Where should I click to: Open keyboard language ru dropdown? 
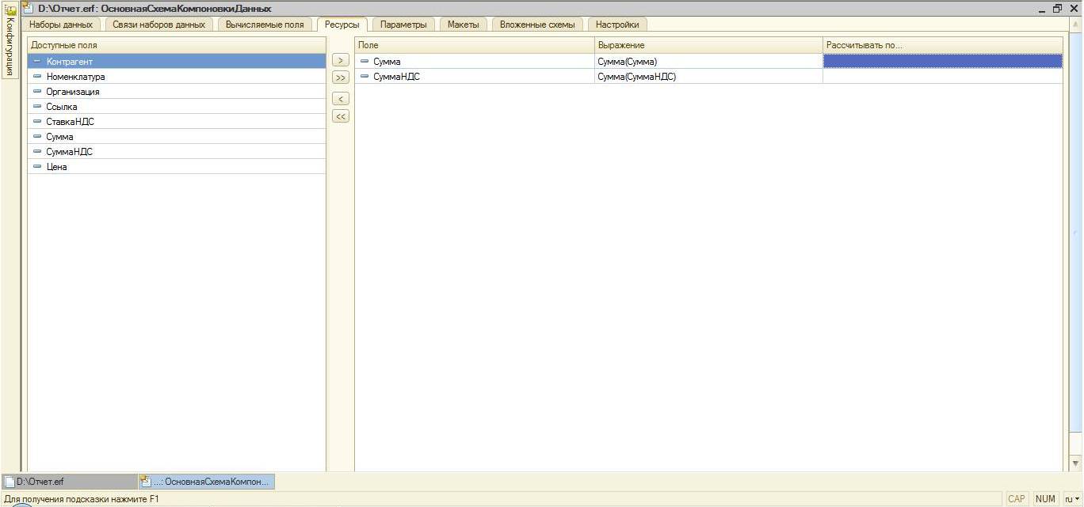pyautogui.click(x=1071, y=499)
